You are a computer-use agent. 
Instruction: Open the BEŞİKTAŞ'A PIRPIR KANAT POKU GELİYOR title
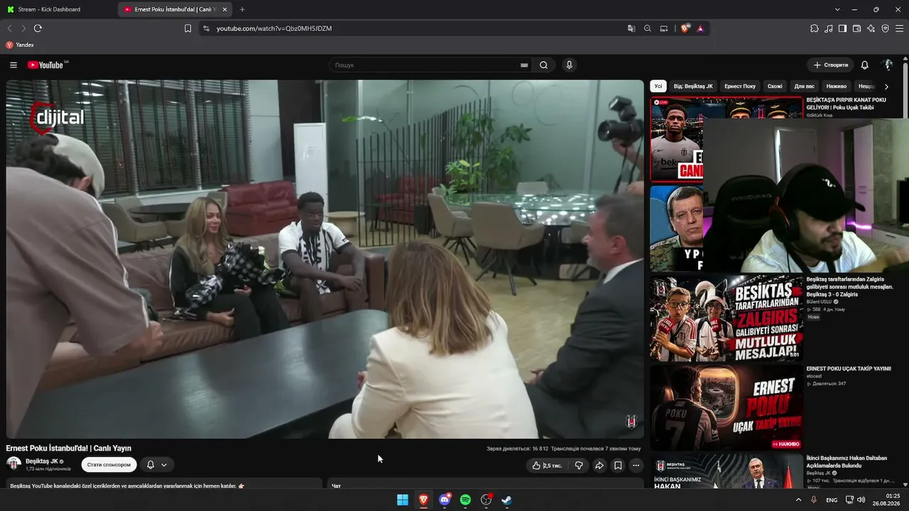pyautogui.click(x=847, y=104)
